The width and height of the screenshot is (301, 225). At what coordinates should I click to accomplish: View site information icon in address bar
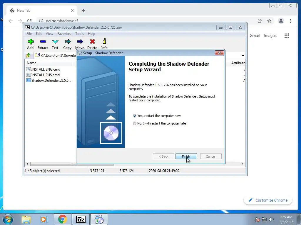[x=41, y=21]
